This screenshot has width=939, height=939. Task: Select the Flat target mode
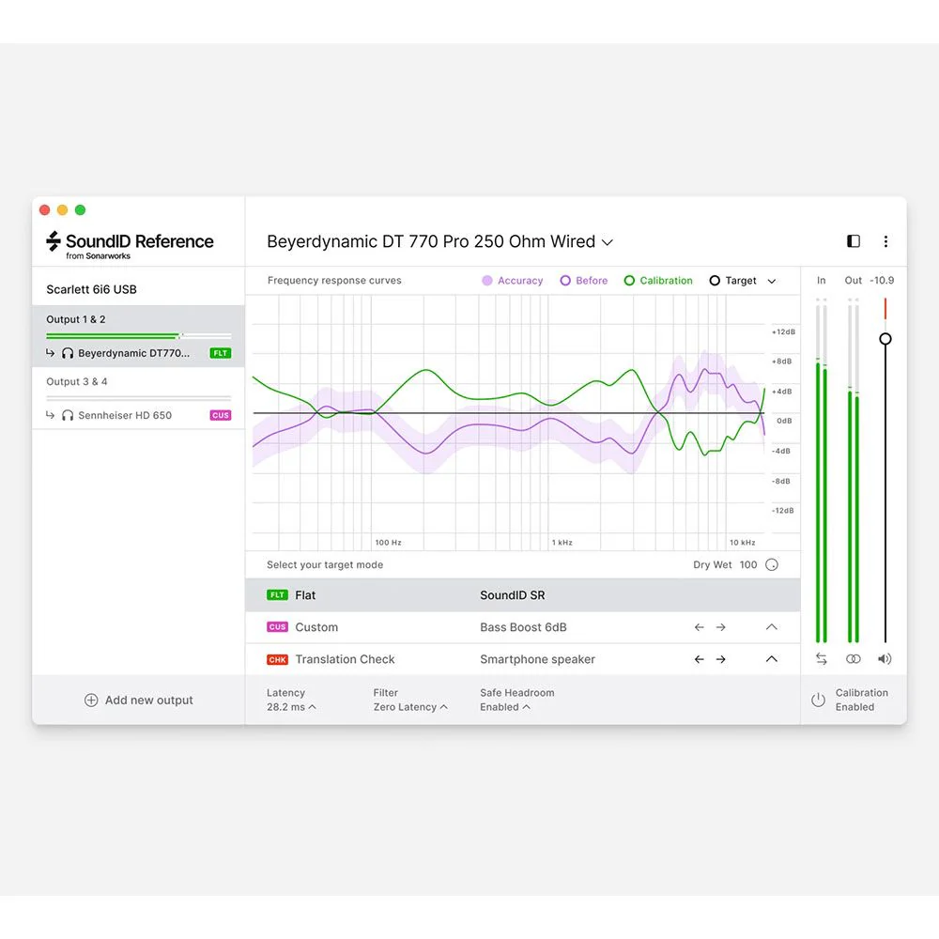point(523,594)
